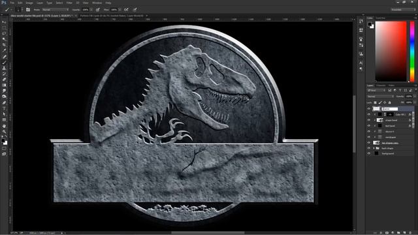This screenshot has height=235, width=418.
Task: Open the layer Opacity slider arrow
Action: [x=415, y=97]
